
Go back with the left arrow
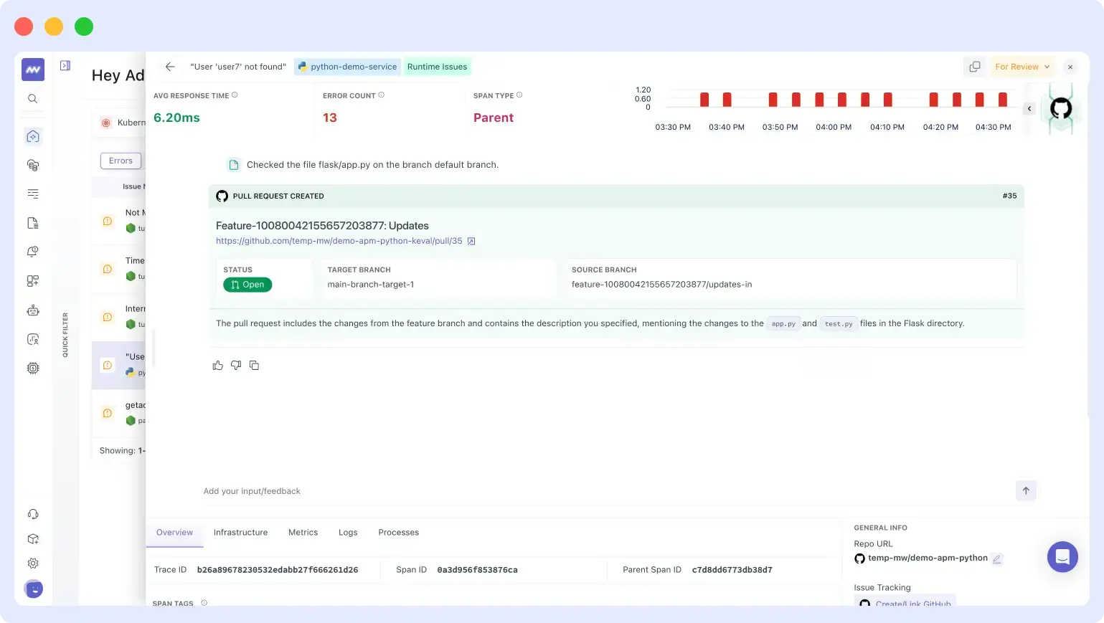click(x=170, y=67)
